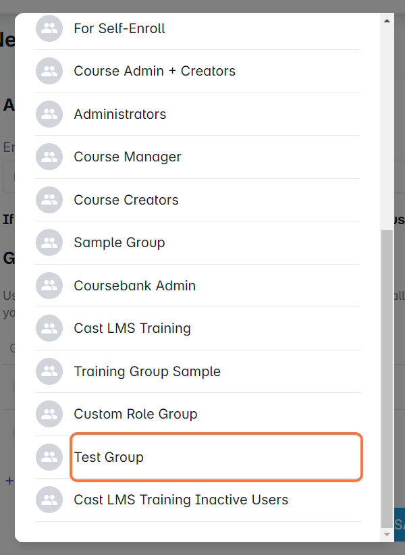Viewport: 405px width, 555px height.
Task: Select the Sample Group entry
Action: pyautogui.click(x=119, y=242)
